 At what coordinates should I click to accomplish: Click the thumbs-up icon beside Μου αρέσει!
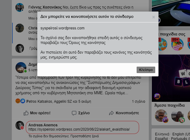pyautogui.click(x=26, y=113)
